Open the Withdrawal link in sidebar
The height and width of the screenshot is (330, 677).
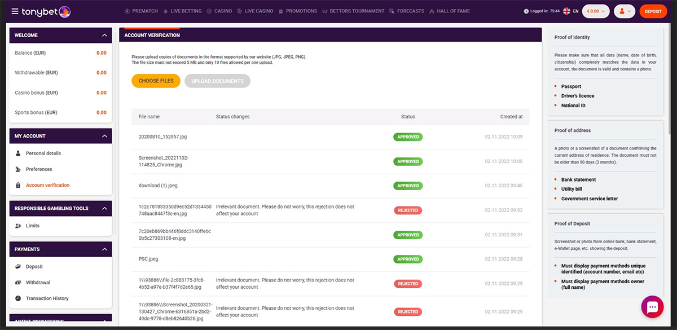(38, 283)
